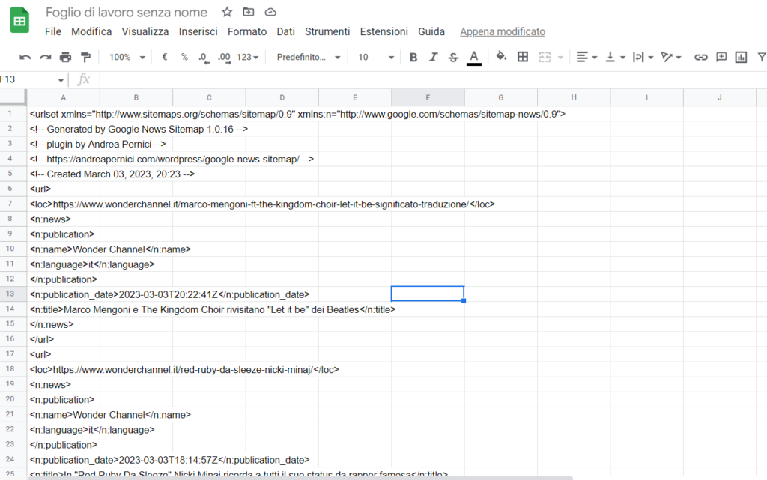Image resolution: width=767 pixels, height=480 pixels.
Task: Click the document title Foglio di lavoro senza nome
Action: 127,12
